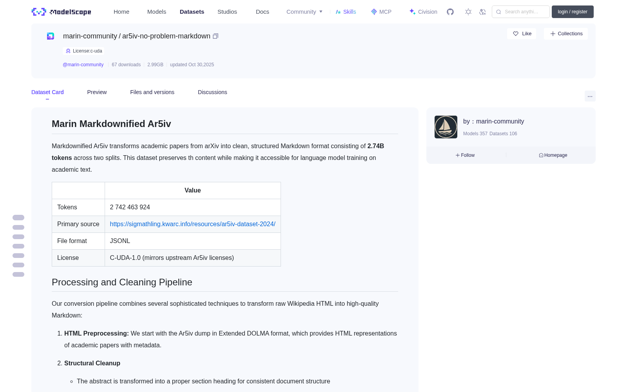Open the GitHub icon link

tap(450, 12)
